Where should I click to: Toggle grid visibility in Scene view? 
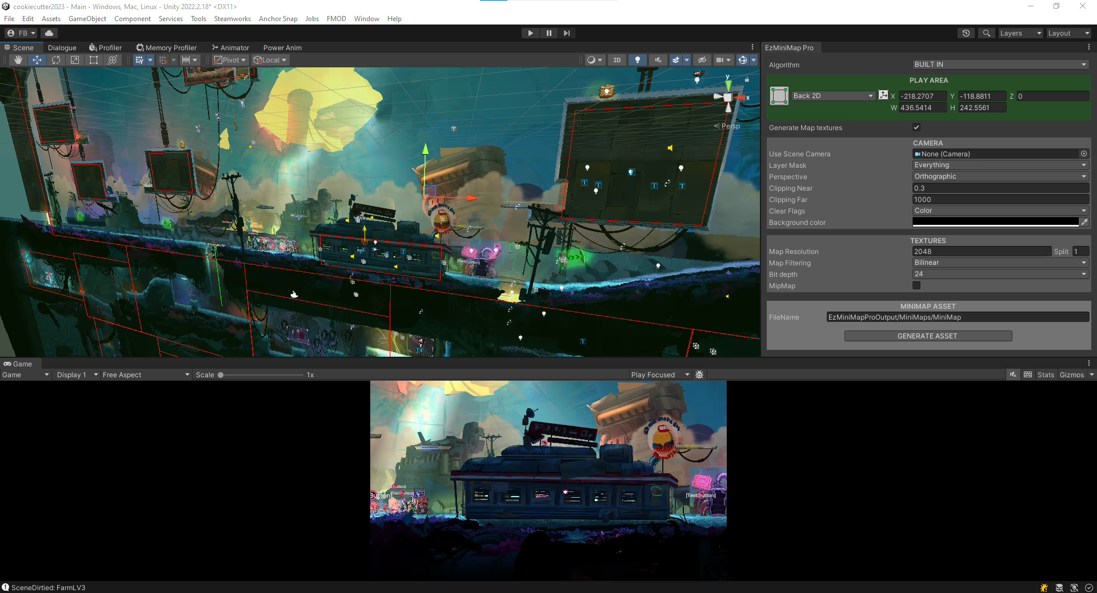(x=139, y=60)
